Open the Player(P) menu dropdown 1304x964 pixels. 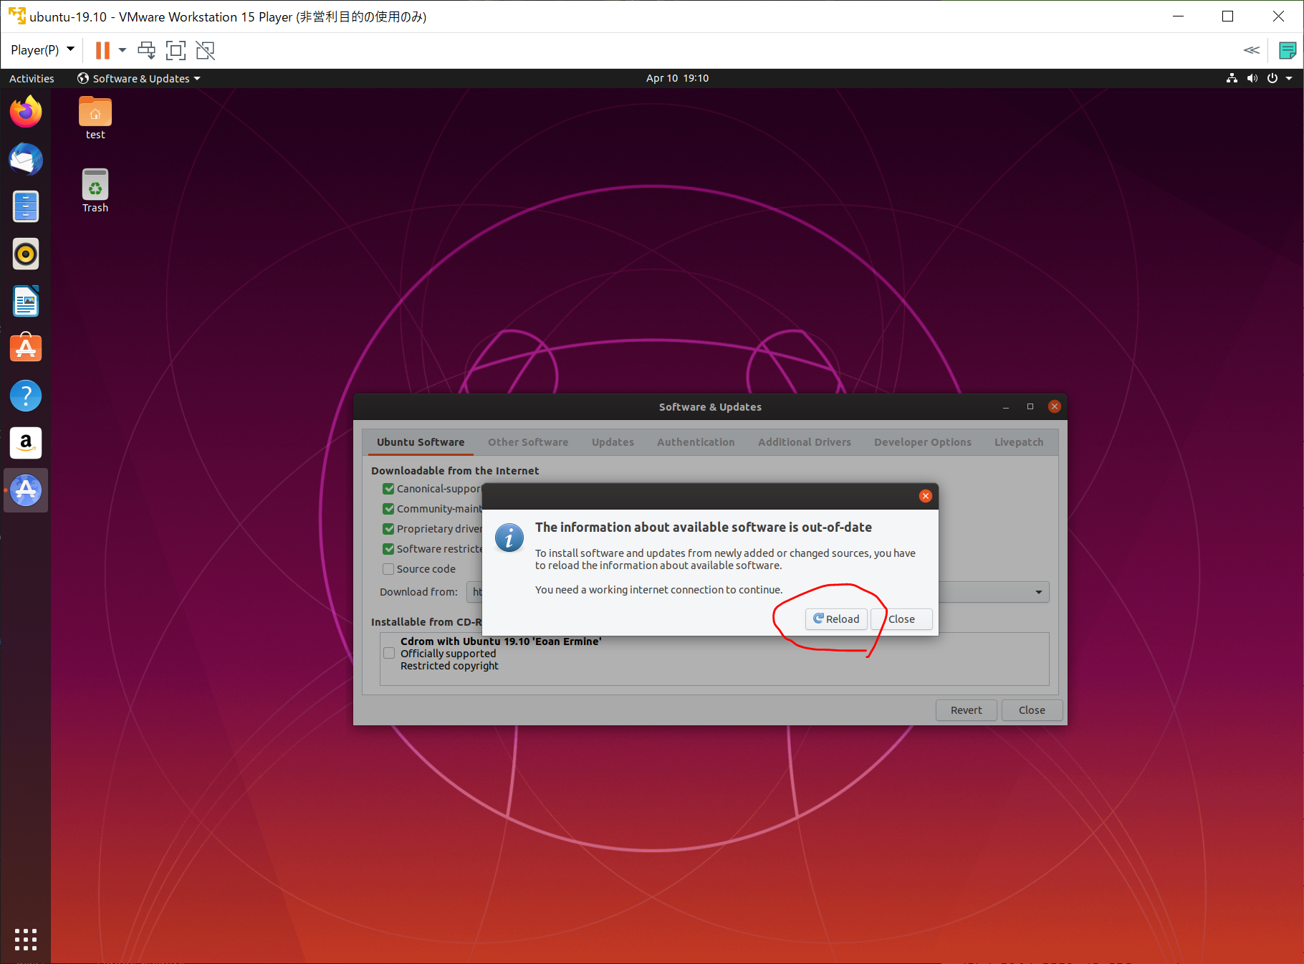(x=42, y=50)
